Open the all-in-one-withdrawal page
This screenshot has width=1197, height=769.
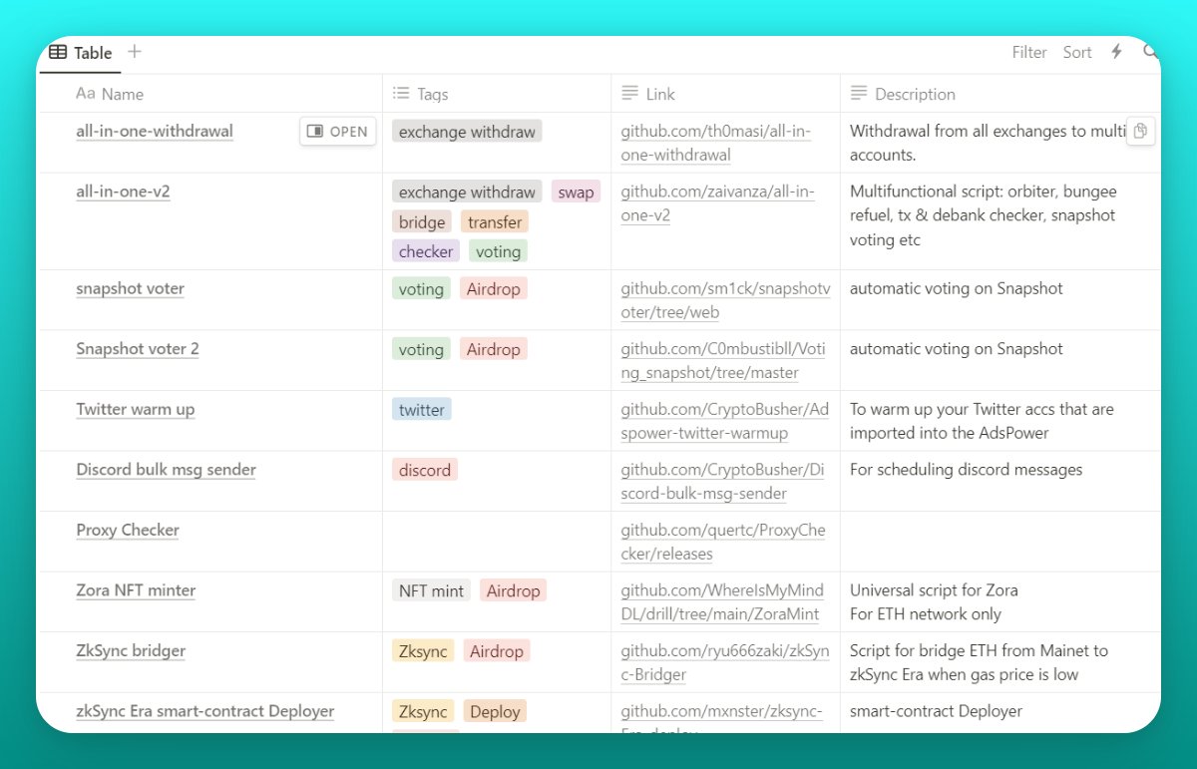pyautogui.click(x=155, y=131)
